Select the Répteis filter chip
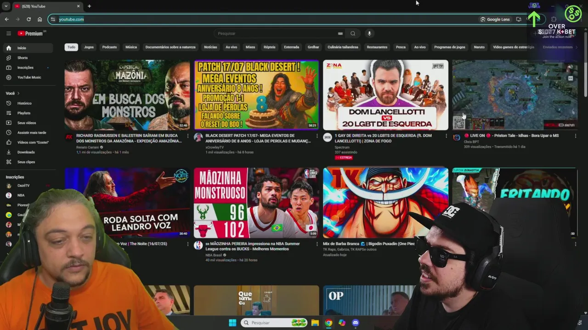This screenshot has width=588, height=330. pyautogui.click(x=270, y=47)
